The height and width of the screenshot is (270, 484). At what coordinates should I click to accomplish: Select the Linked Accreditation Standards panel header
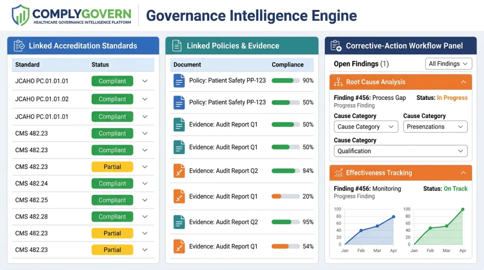tap(83, 46)
